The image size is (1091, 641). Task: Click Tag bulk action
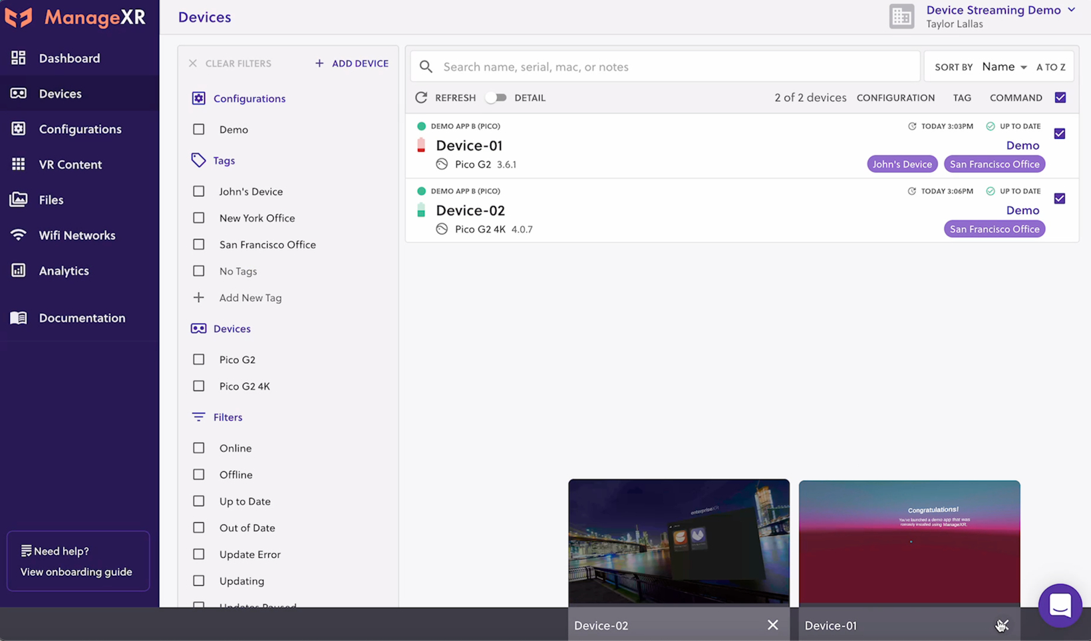(x=962, y=98)
